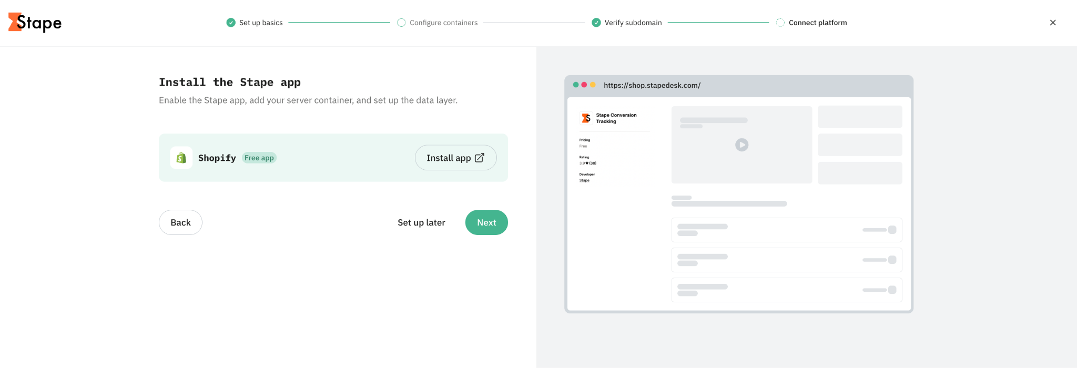1077x368 pixels.
Task: Click the Free app badge
Action: click(259, 158)
